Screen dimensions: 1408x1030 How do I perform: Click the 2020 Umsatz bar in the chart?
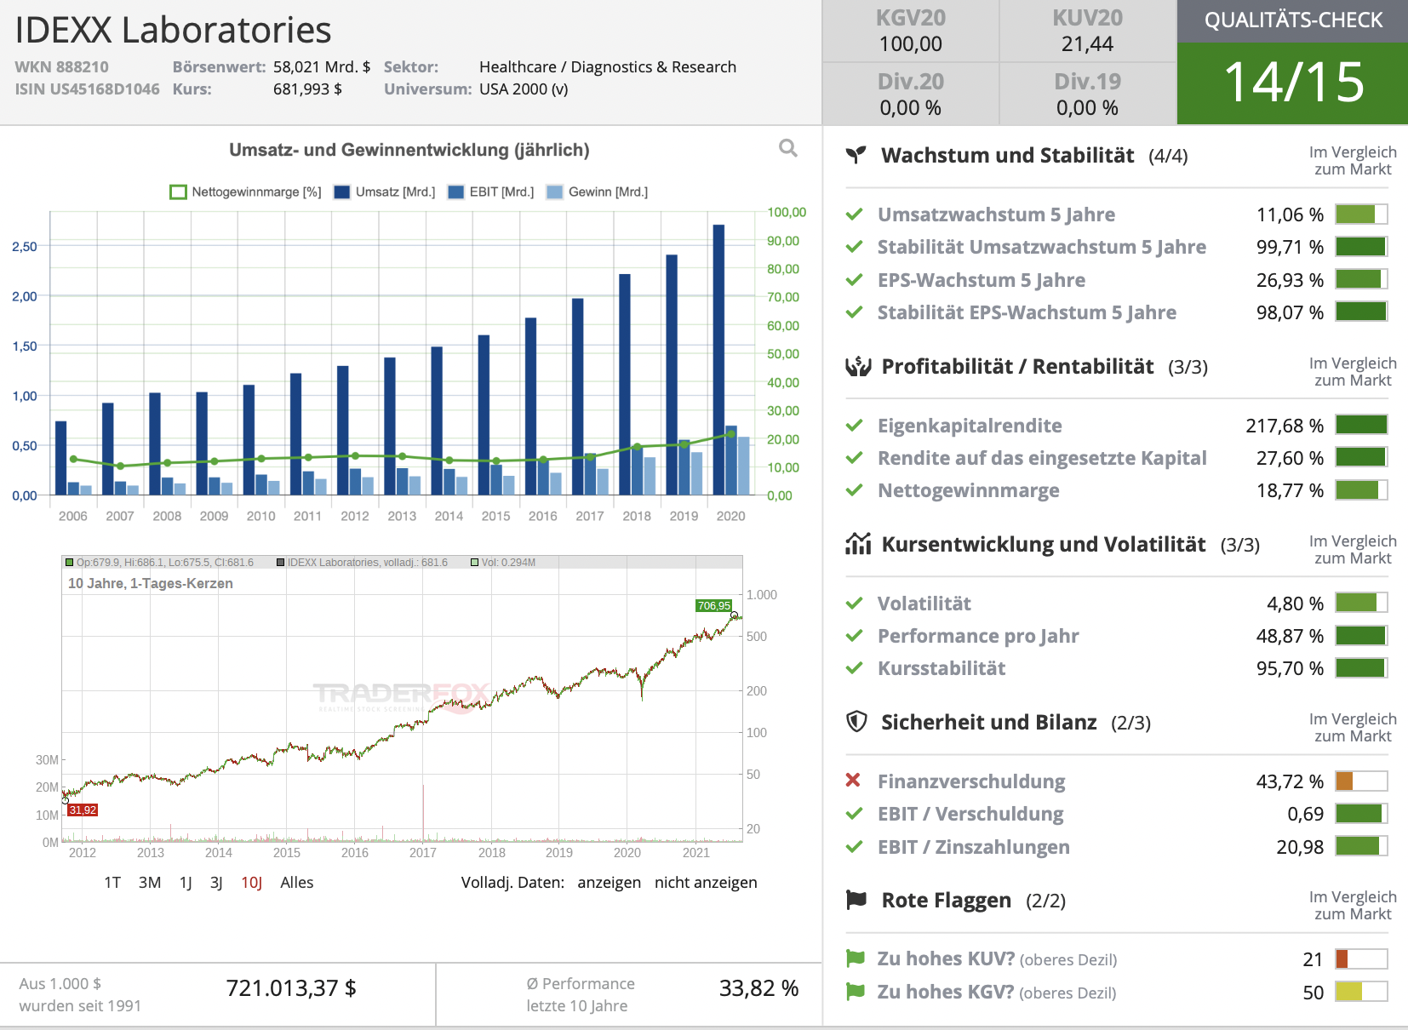pyautogui.click(x=718, y=359)
